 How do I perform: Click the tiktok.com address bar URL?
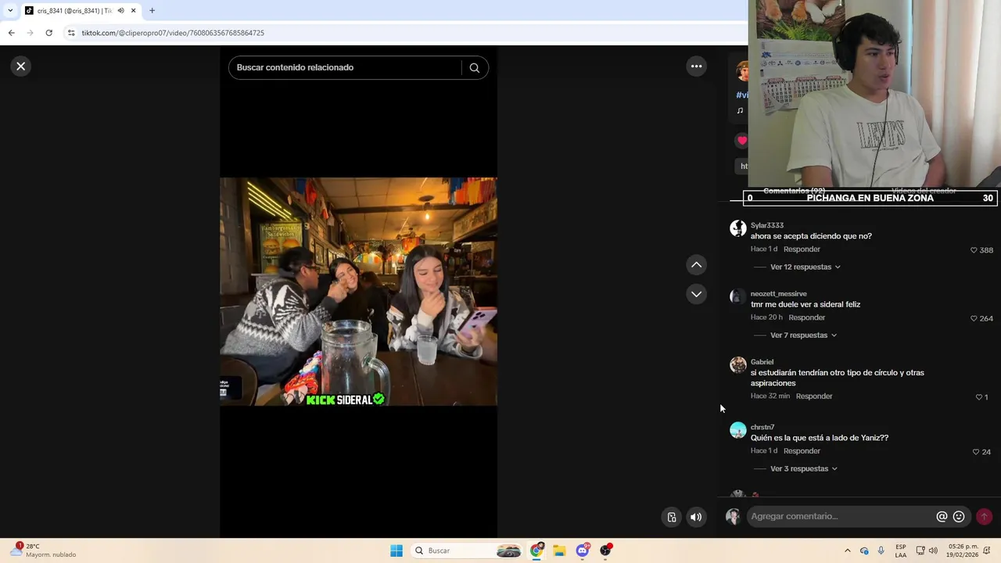click(173, 33)
